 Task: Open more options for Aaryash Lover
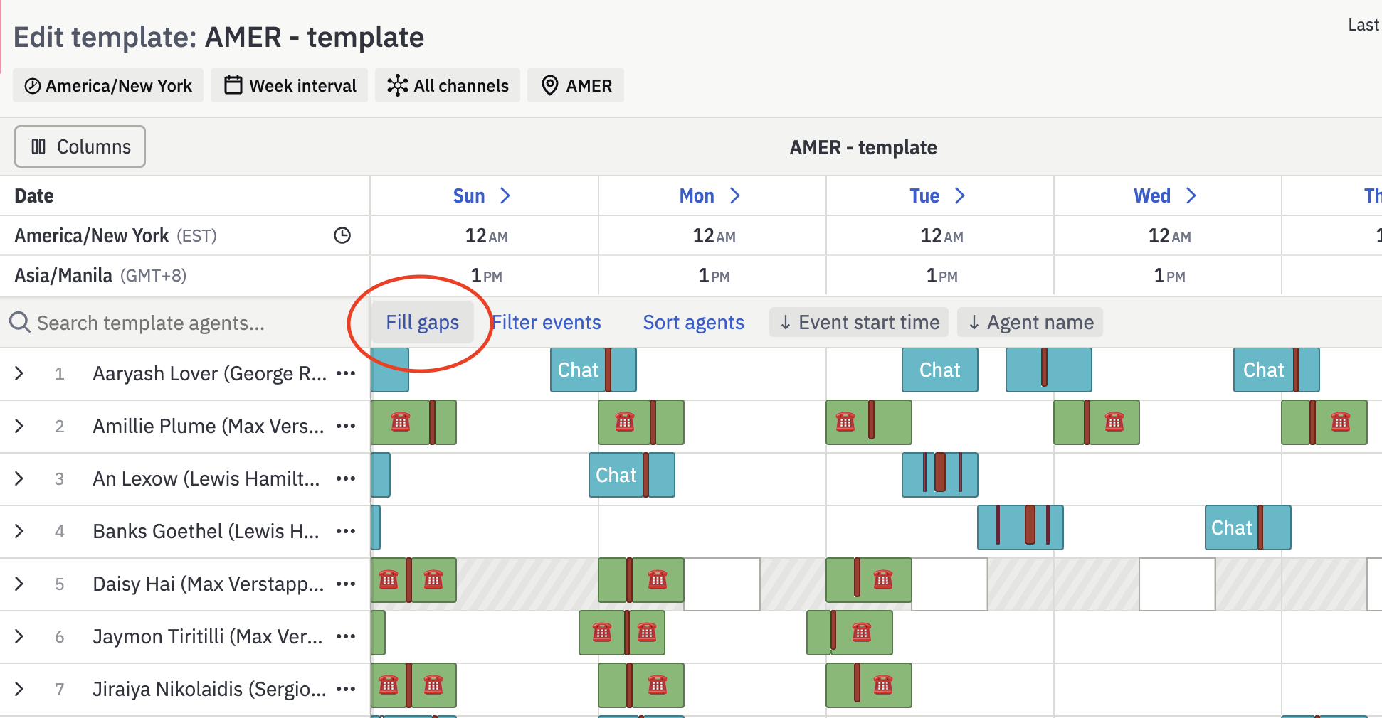346,373
